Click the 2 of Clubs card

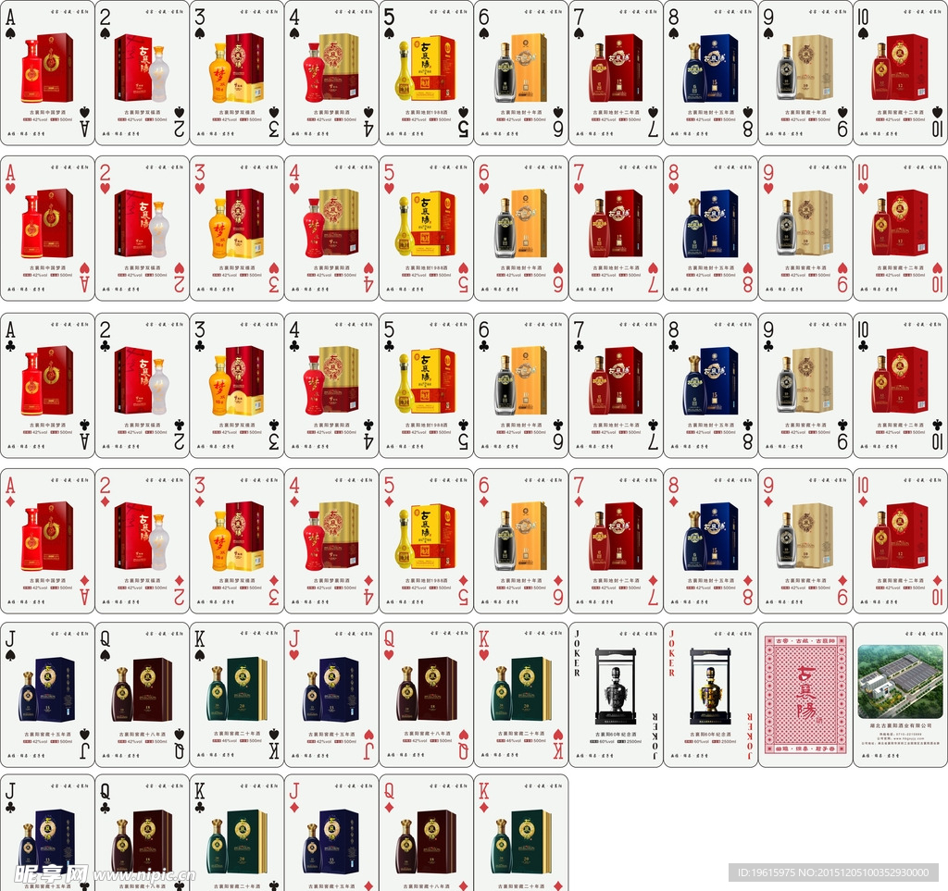[142, 386]
